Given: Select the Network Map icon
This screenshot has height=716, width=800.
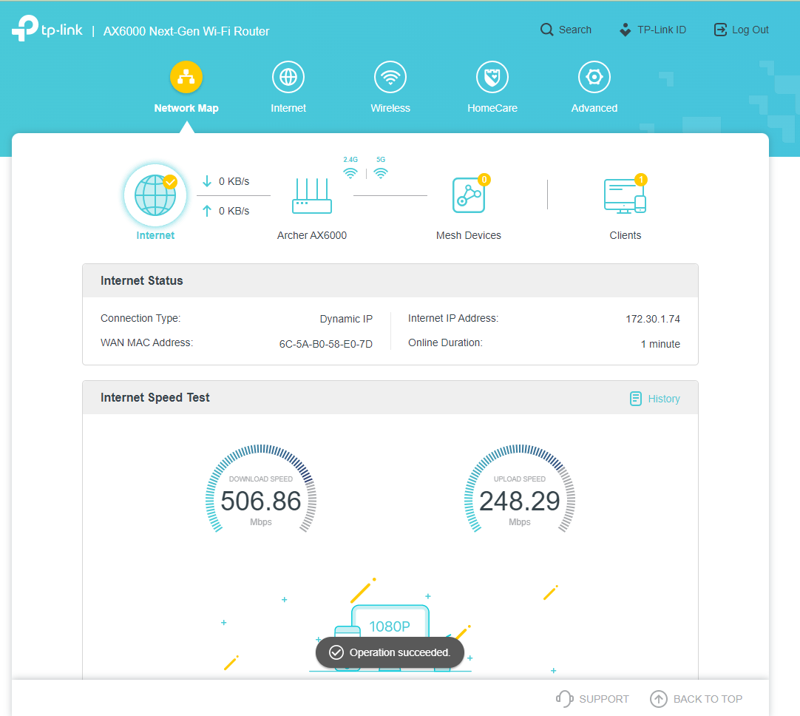Looking at the screenshot, I should pyautogui.click(x=186, y=77).
